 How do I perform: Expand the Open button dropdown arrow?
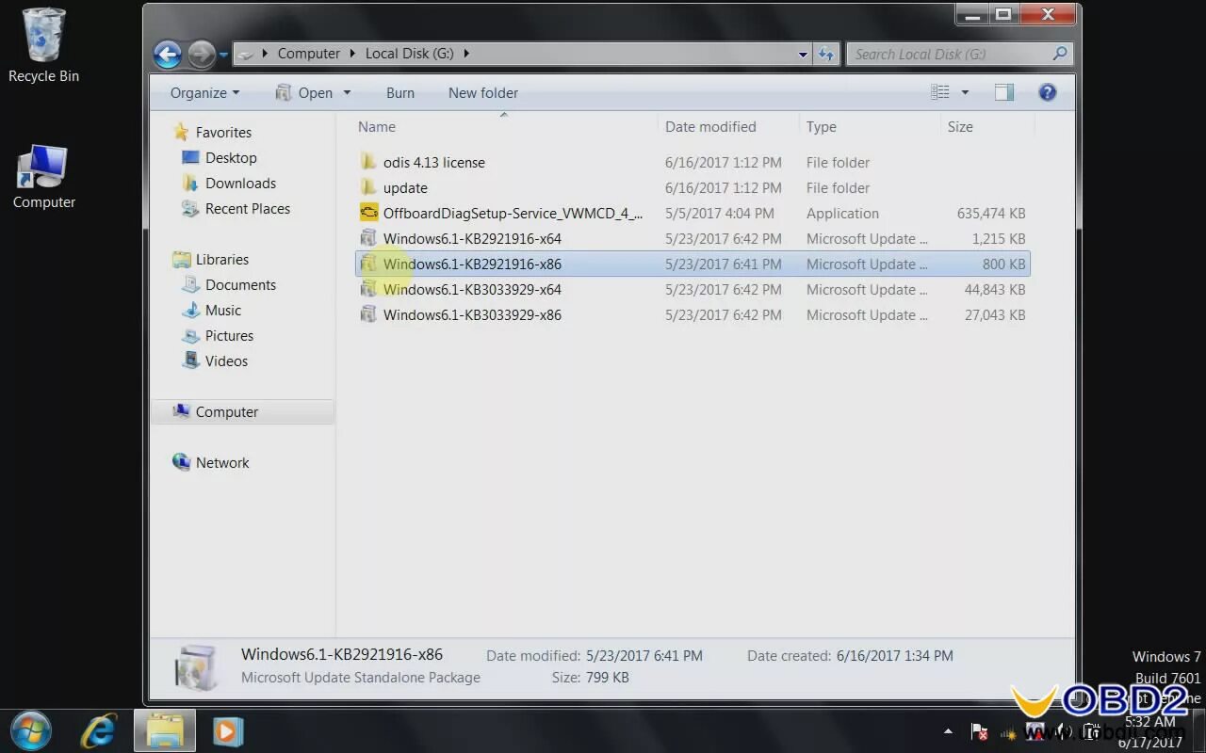tap(347, 92)
